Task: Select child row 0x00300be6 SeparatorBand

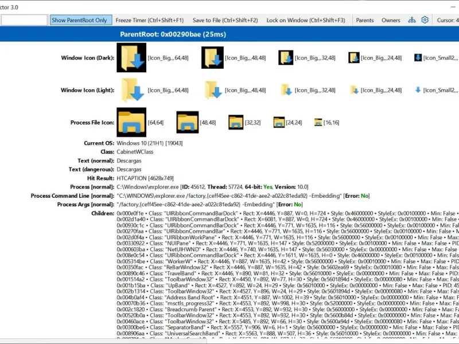Action: pos(288,327)
